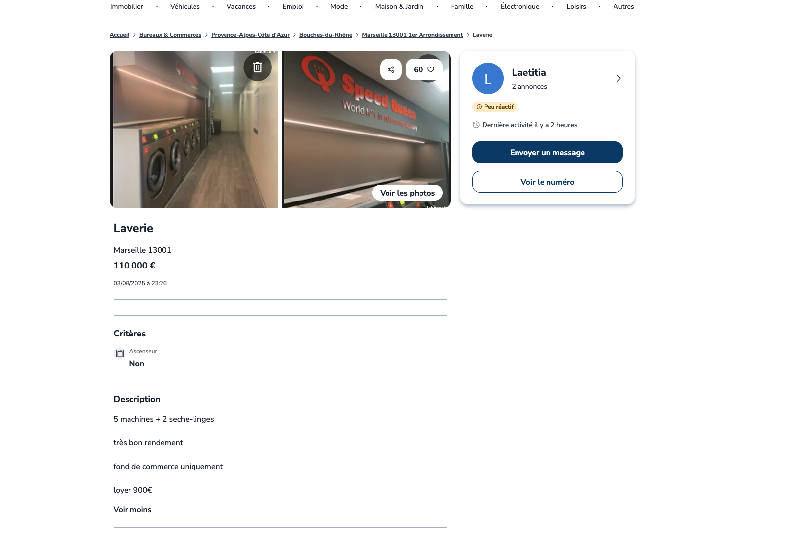Image resolution: width=808 pixels, height=536 pixels.
Task: Expand Laetitia's profile with the chevron arrow
Action: [x=619, y=78]
